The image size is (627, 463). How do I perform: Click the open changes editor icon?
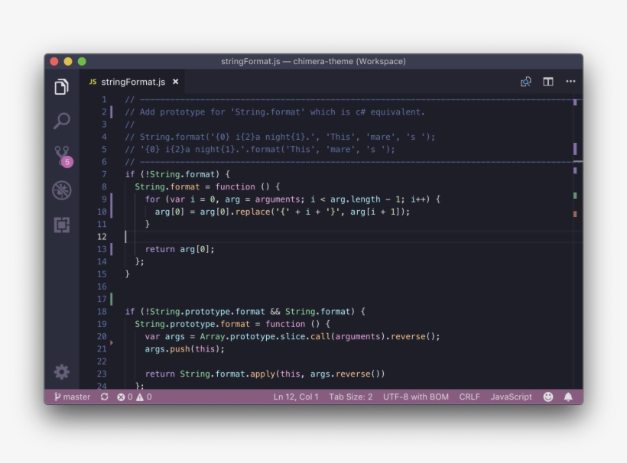[x=525, y=82]
